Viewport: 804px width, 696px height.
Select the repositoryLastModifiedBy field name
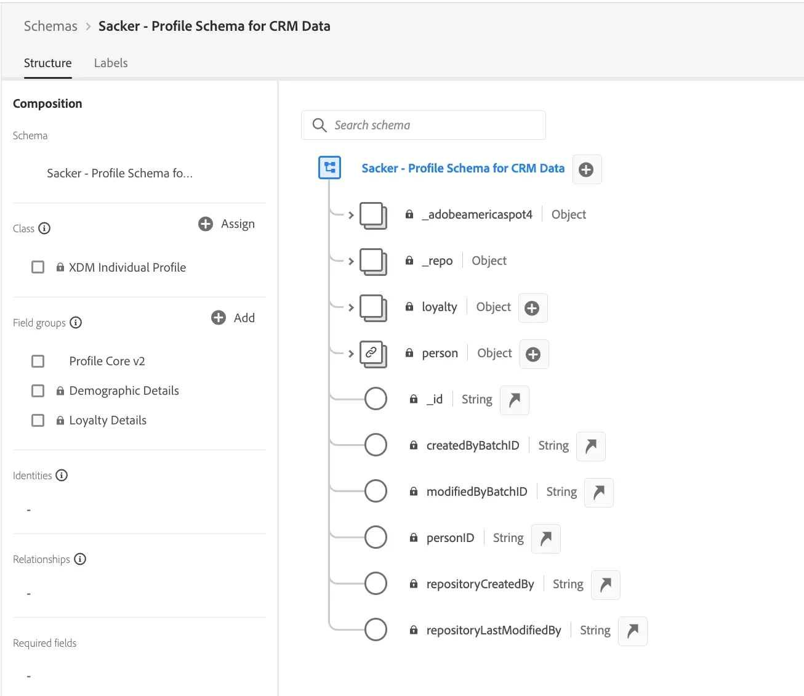pos(494,630)
